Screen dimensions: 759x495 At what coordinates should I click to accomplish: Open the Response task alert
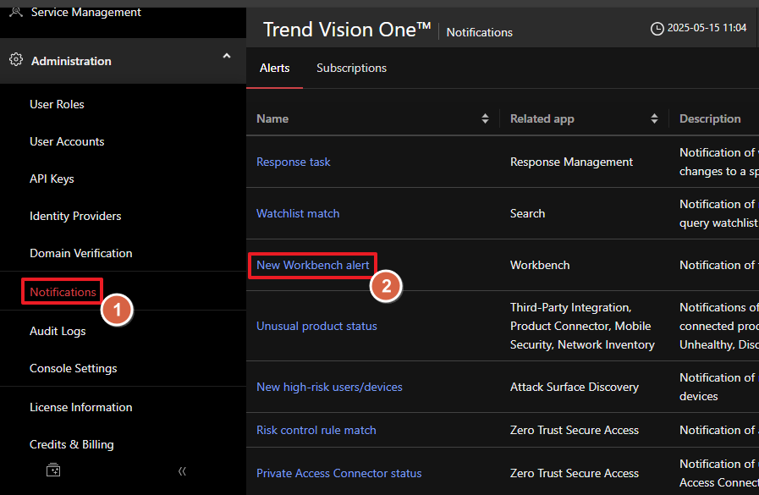(x=293, y=162)
